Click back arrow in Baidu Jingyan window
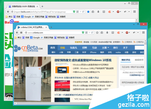The width and height of the screenshot is (151, 109). coord(8,12)
